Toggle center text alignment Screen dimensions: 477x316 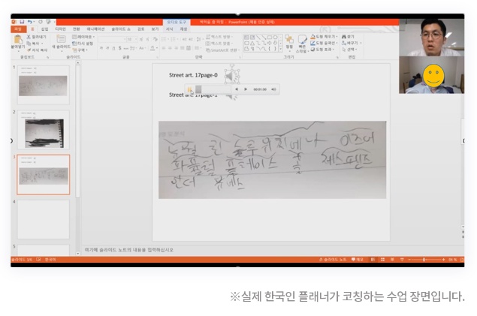click(x=170, y=48)
